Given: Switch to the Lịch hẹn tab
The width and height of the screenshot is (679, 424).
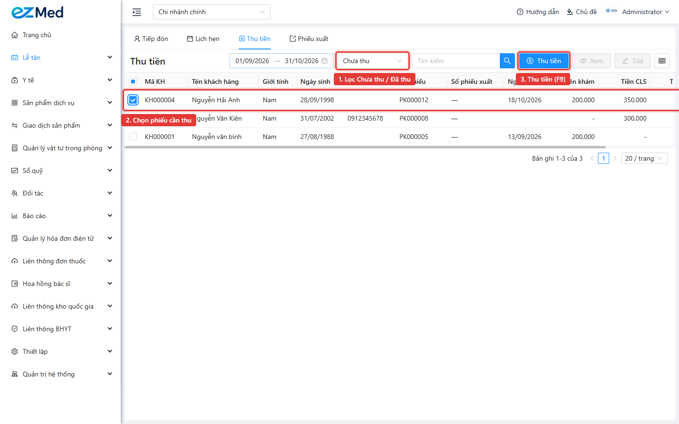Looking at the screenshot, I should tap(203, 39).
